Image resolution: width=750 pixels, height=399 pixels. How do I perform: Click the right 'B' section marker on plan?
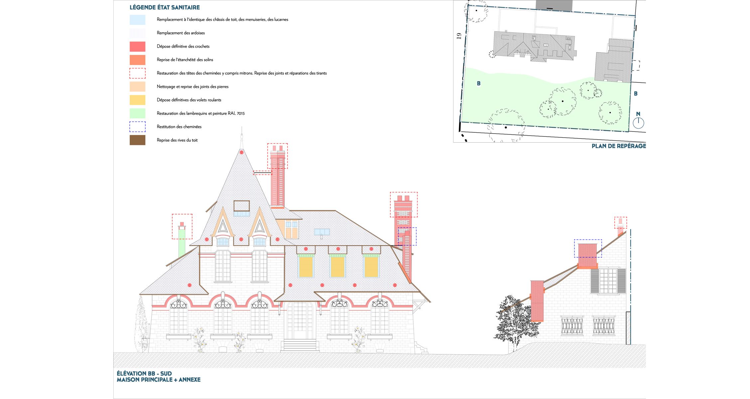pos(636,94)
